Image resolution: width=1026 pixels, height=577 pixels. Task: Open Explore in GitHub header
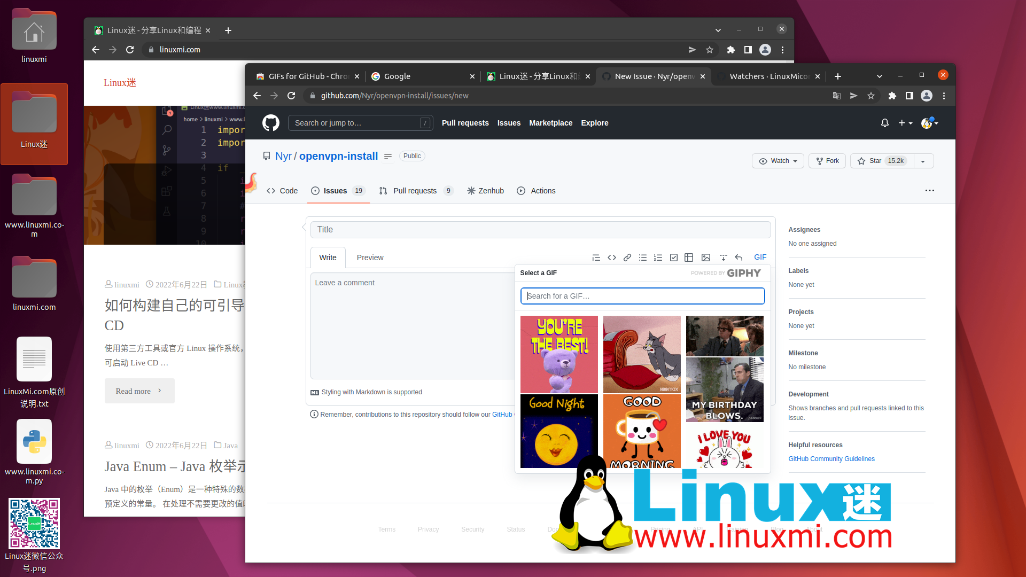(x=595, y=123)
